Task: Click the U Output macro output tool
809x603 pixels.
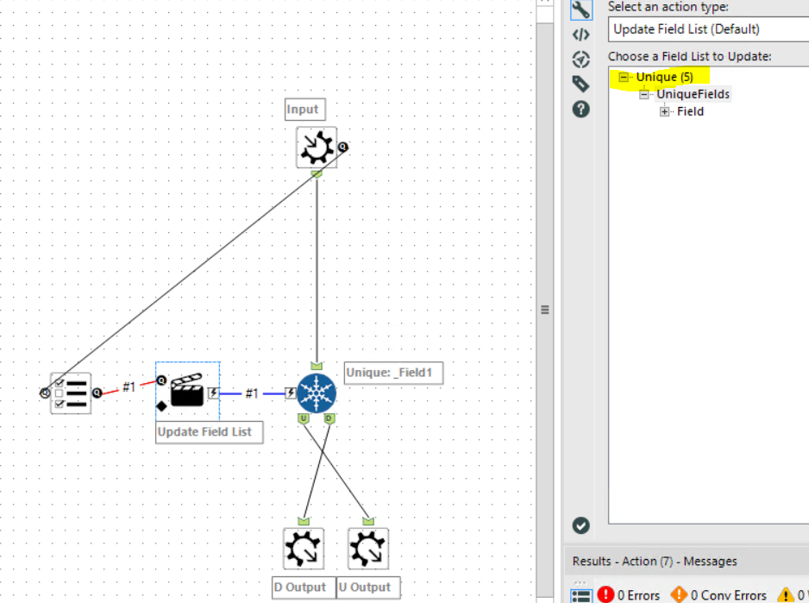Action: [368, 547]
